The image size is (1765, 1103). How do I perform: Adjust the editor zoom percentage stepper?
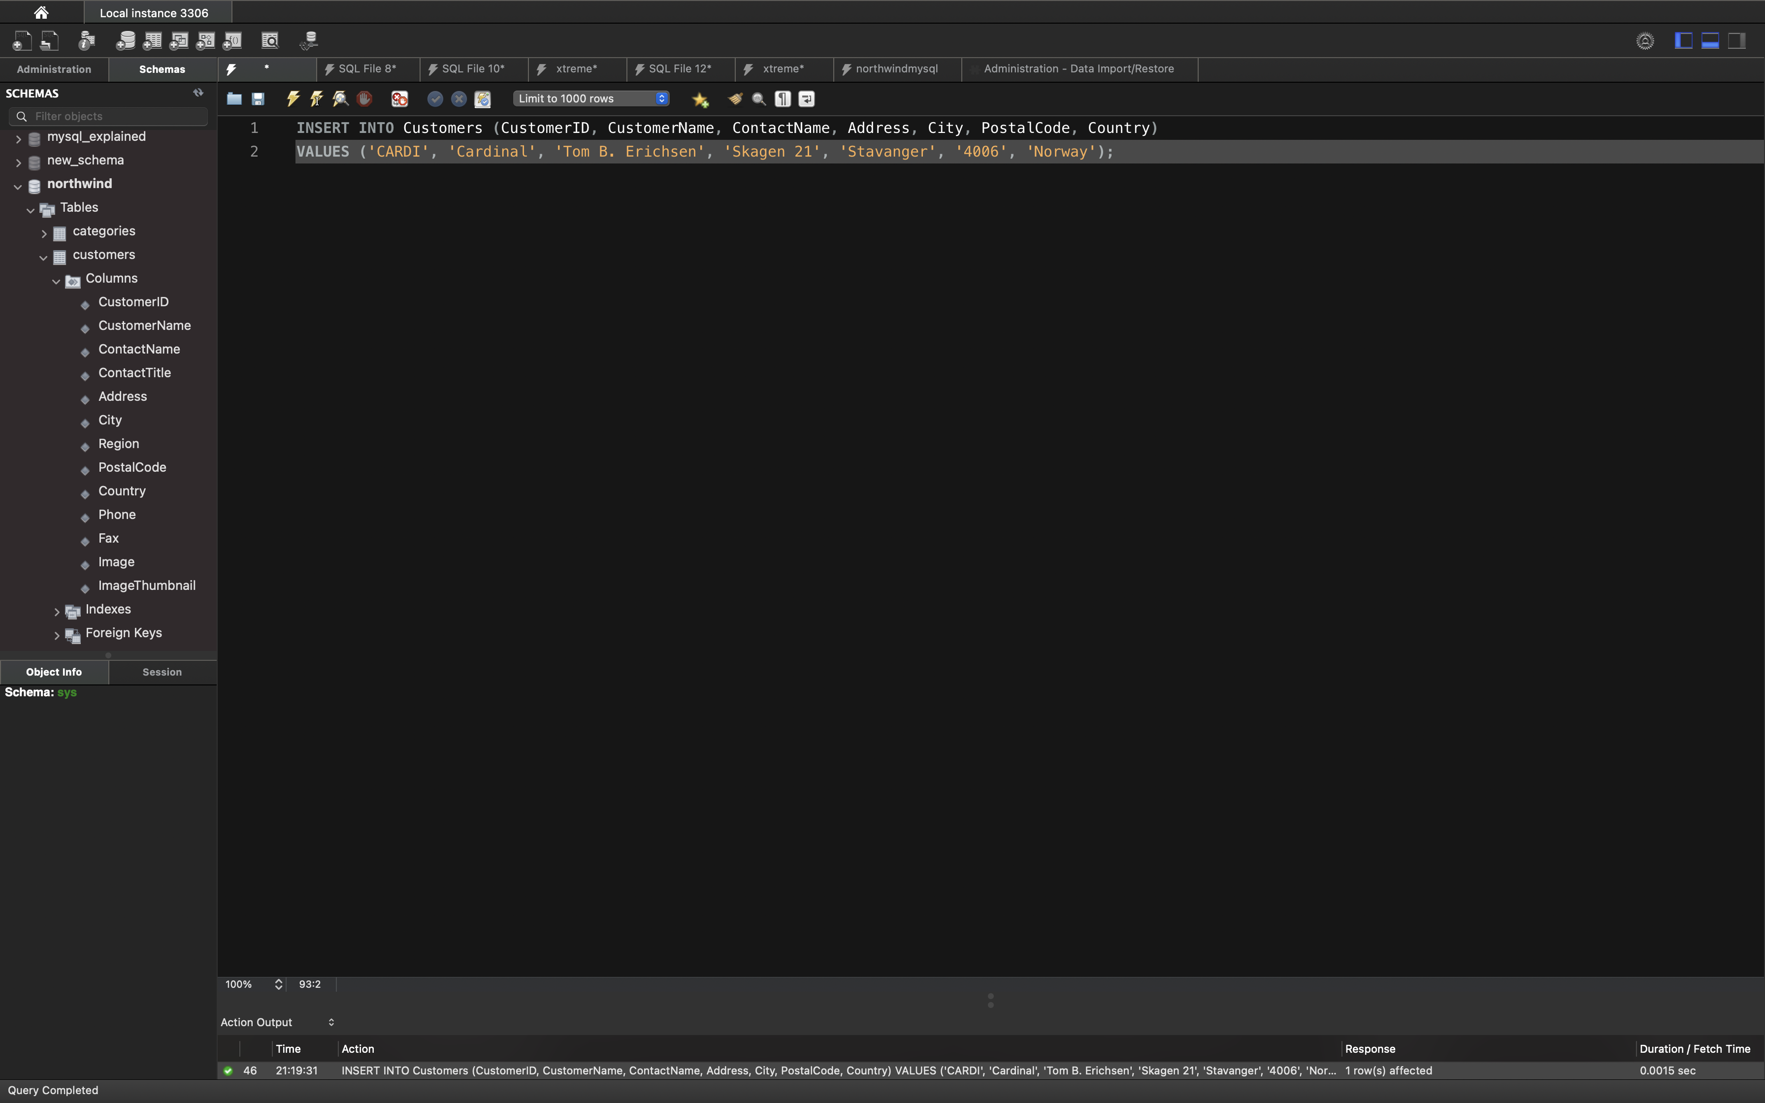(279, 984)
